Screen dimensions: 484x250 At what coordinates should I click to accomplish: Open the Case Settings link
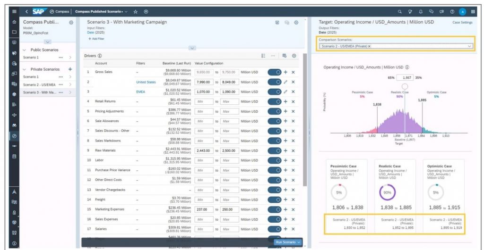[x=462, y=22]
